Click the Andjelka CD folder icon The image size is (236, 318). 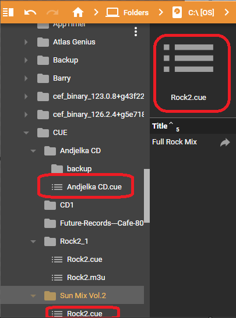tap(50, 151)
